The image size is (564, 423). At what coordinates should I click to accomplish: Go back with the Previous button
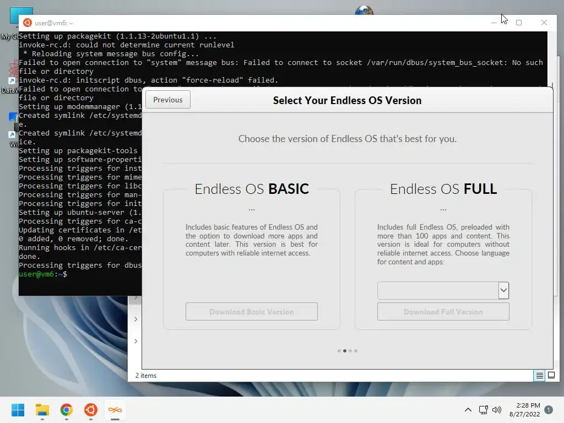click(x=168, y=100)
